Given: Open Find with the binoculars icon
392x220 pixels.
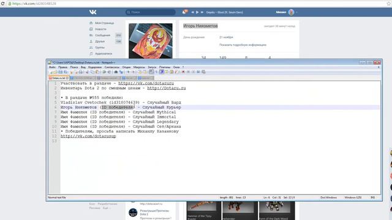Looking at the screenshot, I should pyautogui.click(x=116, y=72).
